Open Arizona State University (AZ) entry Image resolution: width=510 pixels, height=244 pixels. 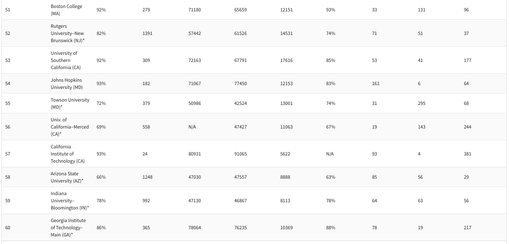coord(67,177)
